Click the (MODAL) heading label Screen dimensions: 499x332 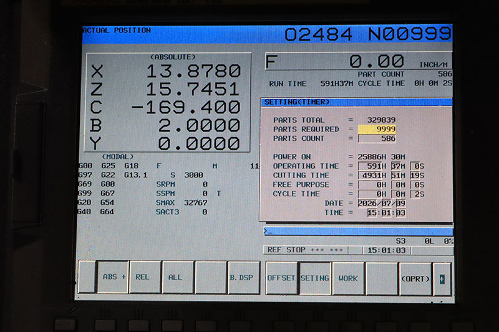[x=118, y=156]
